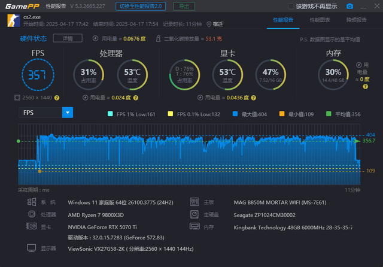Click help icon under memory power usage
383x267 pixels.
point(365,86)
